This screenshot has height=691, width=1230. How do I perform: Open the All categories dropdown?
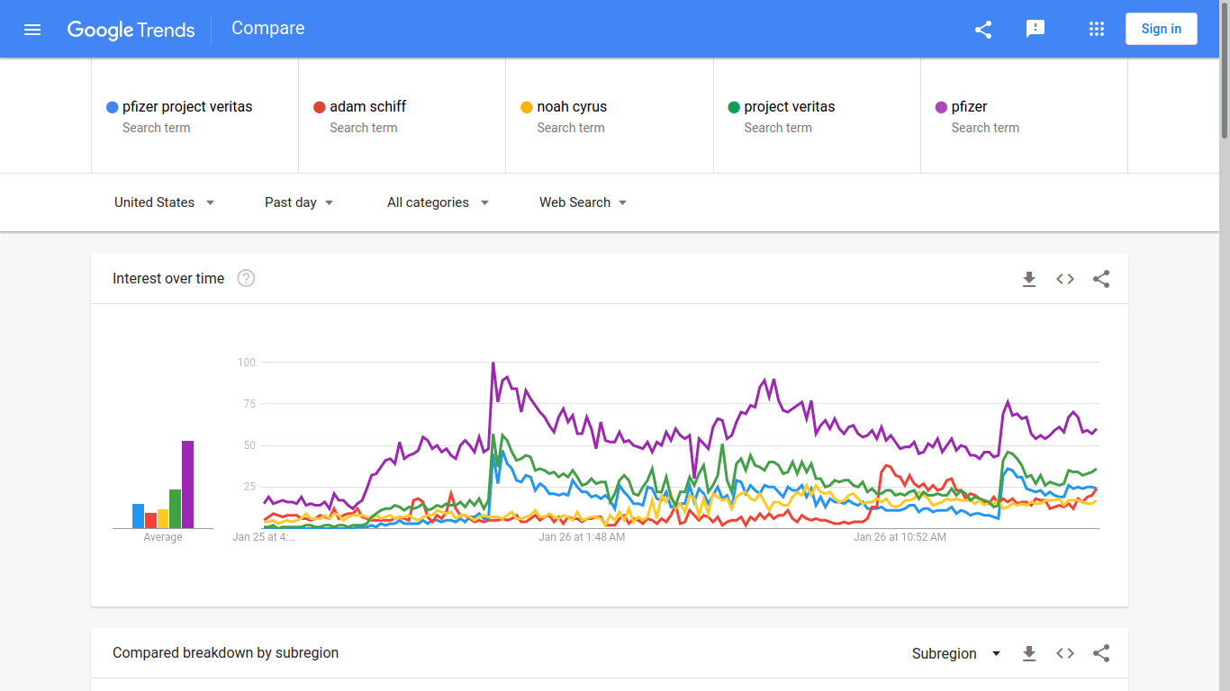(x=439, y=202)
